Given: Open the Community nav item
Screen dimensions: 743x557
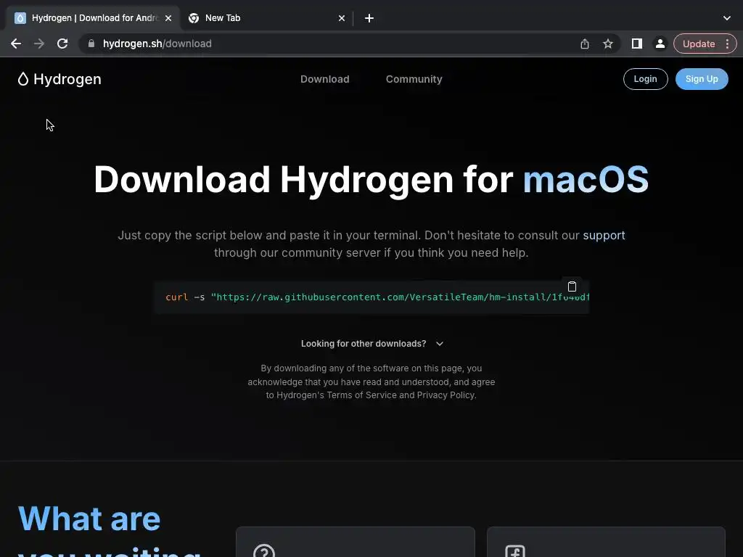Looking at the screenshot, I should click(x=414, y=79).
